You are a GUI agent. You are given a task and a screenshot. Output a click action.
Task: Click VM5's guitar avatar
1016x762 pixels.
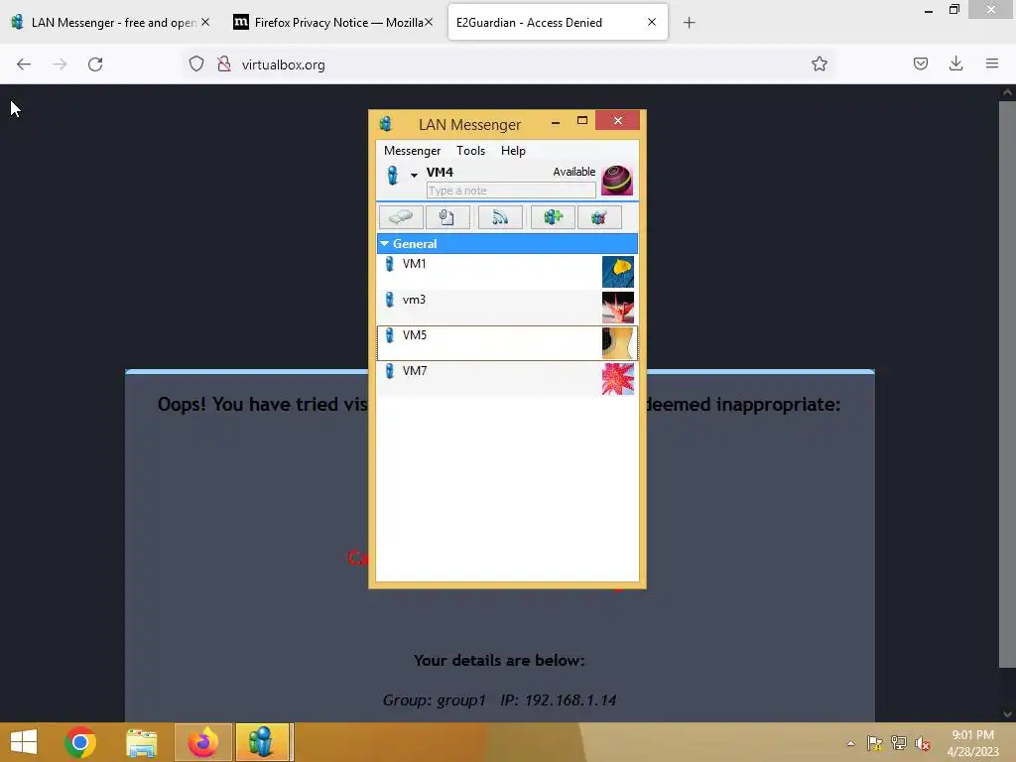pyautogui.click(x=617, y=342)
